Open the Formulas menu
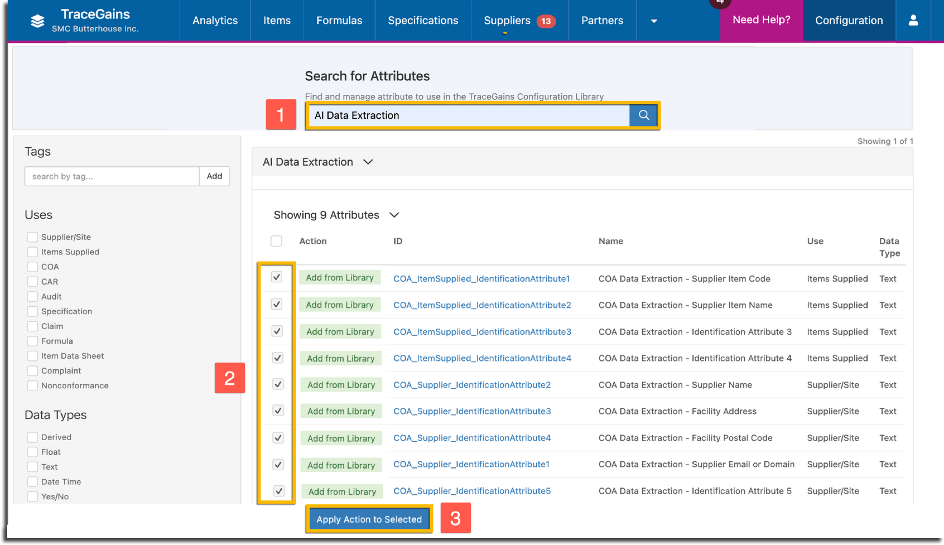 [x=339, y=20]
